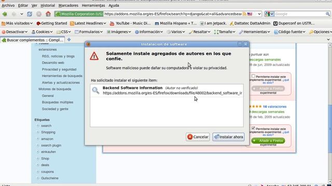Image resolution: width=332 pixels, height=186 pixels.
Task: Open the Imágenes toolbar dropdown
Action: (x=119, y=32)
